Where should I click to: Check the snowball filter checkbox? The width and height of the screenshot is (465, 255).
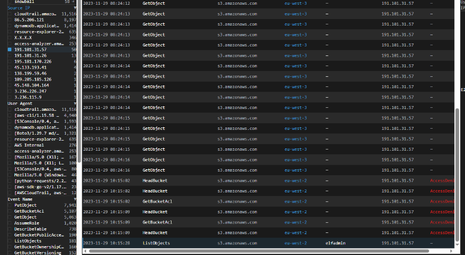(x=10, y=2)
